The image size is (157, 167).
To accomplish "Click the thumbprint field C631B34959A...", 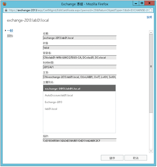I will (80, 140).
